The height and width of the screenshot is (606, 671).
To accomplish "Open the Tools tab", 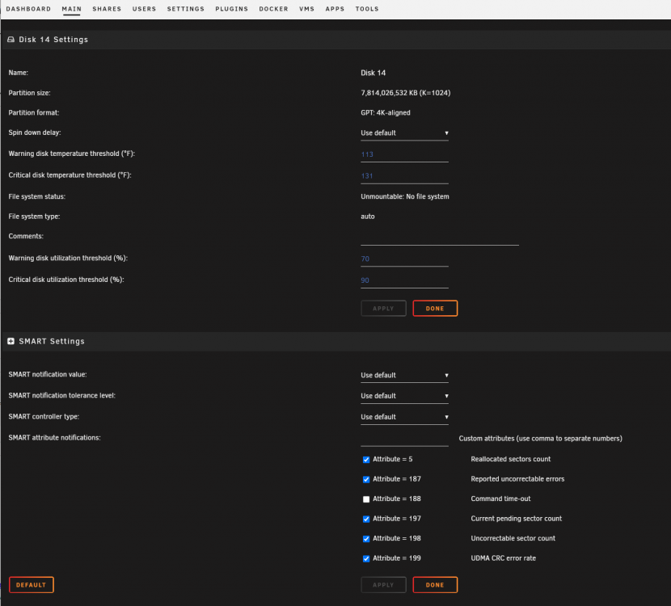I will point(367,9).
